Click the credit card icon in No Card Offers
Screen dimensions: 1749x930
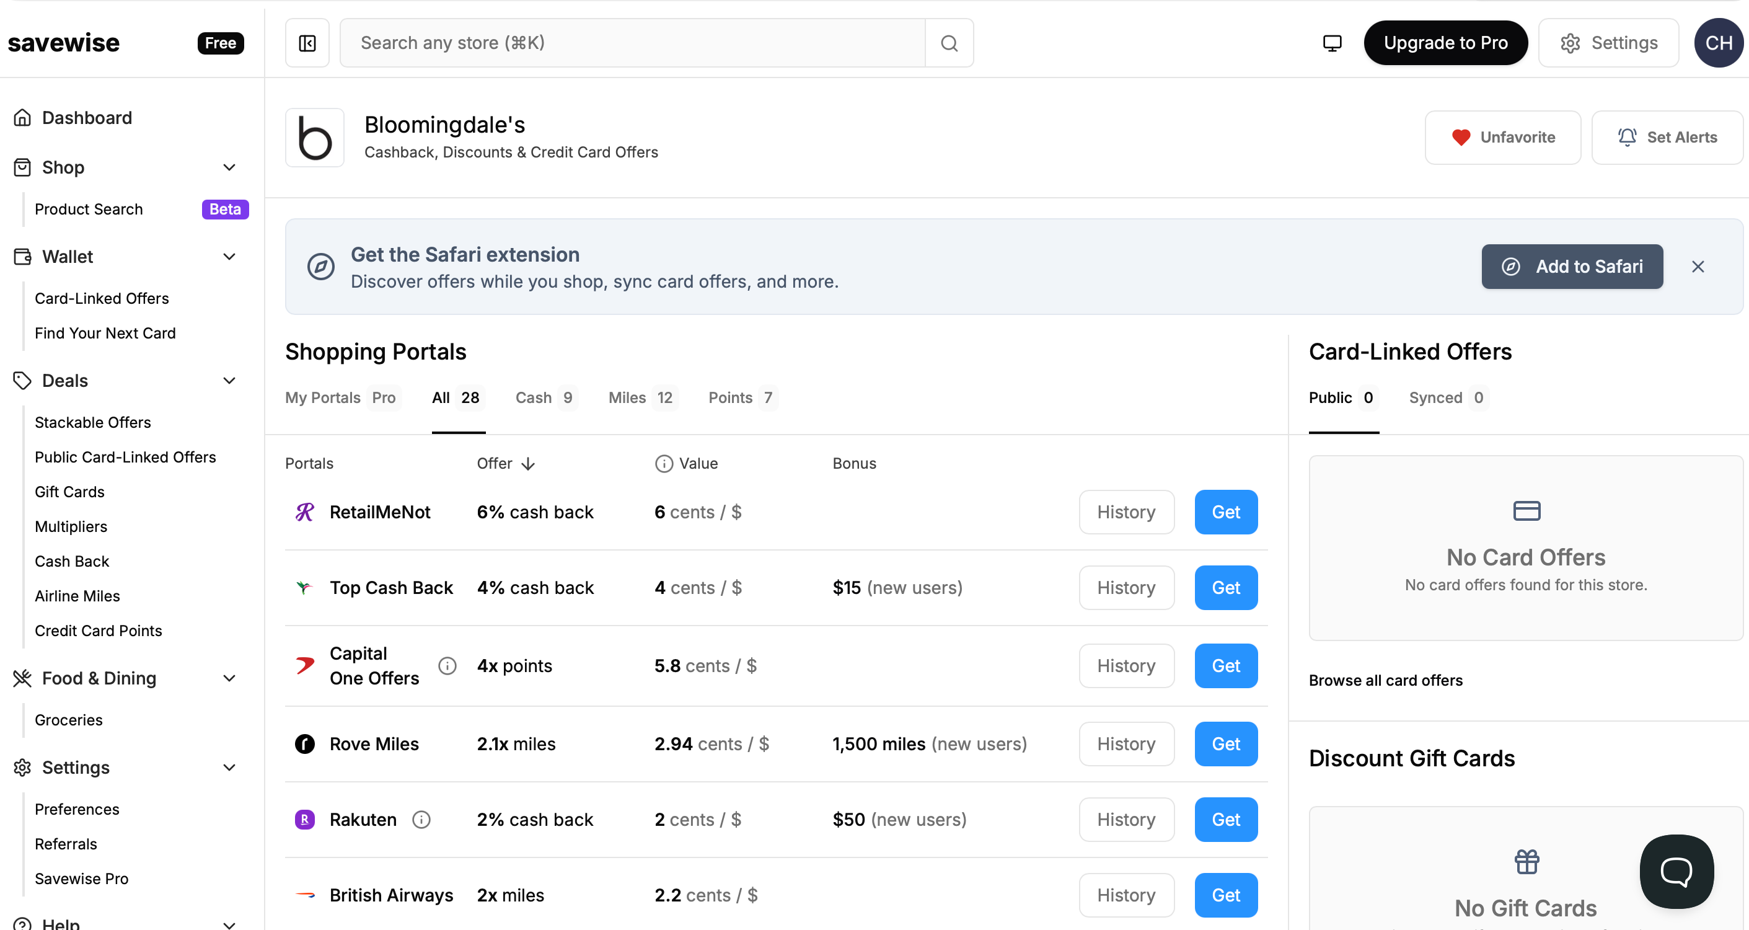tap(1527, 510)
